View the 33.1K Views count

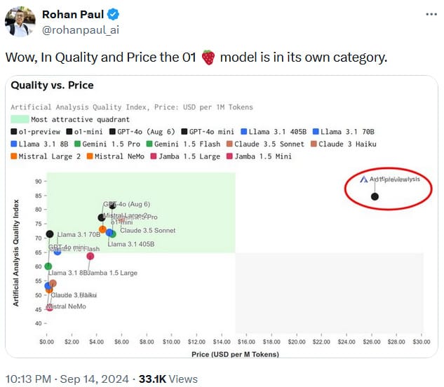click(168, 379)
